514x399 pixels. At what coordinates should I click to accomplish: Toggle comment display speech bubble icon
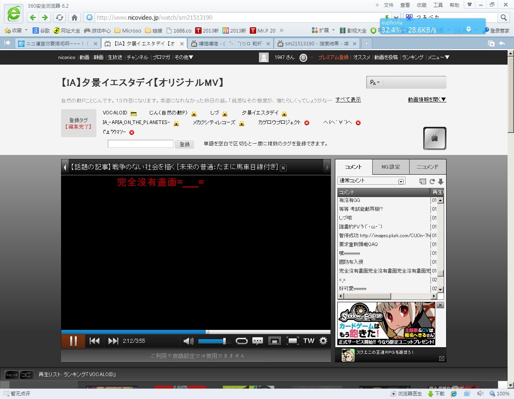pos(257,341)
